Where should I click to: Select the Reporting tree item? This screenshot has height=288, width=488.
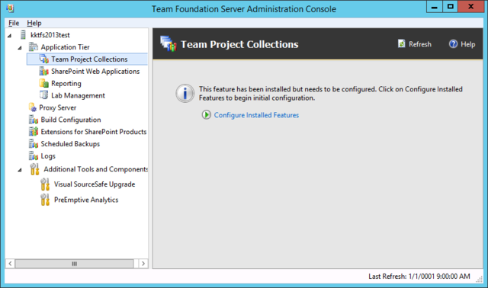tap(66, 83)
